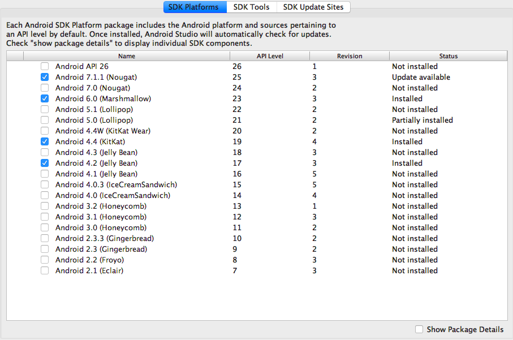This screenshot has width=513, height=340.
Task: Select the 'Android 4.1 (Jelly Bean)' name
Action: tap(97, 174)
